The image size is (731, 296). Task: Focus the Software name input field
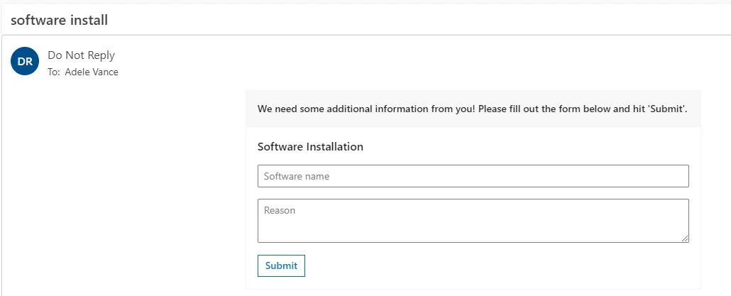click(473, 176)
